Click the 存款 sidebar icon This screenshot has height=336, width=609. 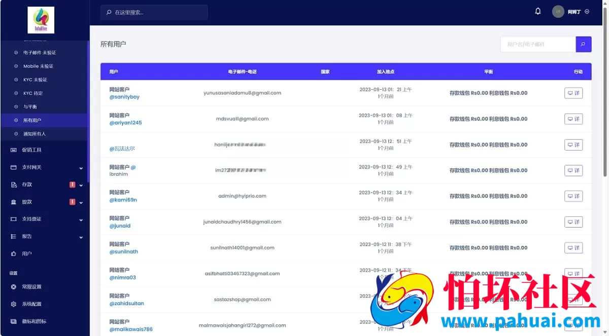pos(13,184)
